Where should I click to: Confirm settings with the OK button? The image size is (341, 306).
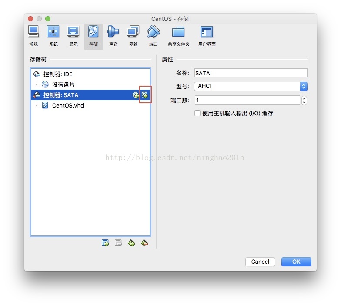pos(296,262)
